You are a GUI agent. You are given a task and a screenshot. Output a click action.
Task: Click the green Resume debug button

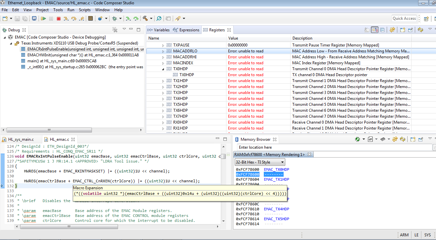[x=44, y=19]
